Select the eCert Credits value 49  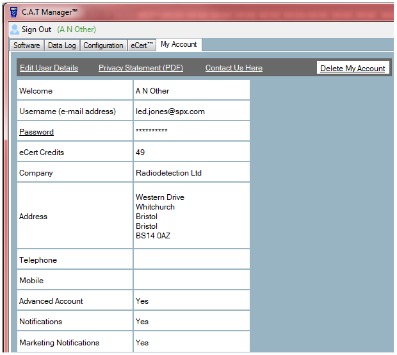coord(140,153)
